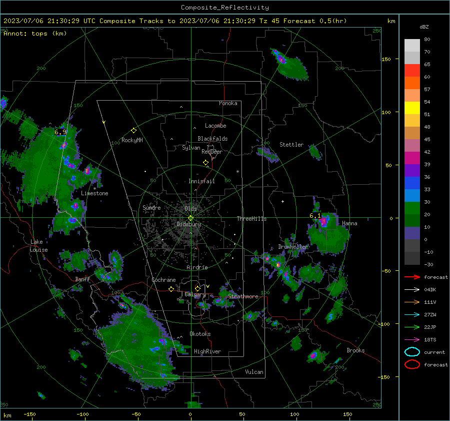Click the Didsbury city label
The height and width of the screenshot is (421, 450).
pyautogui.click(x=189, y=224)
